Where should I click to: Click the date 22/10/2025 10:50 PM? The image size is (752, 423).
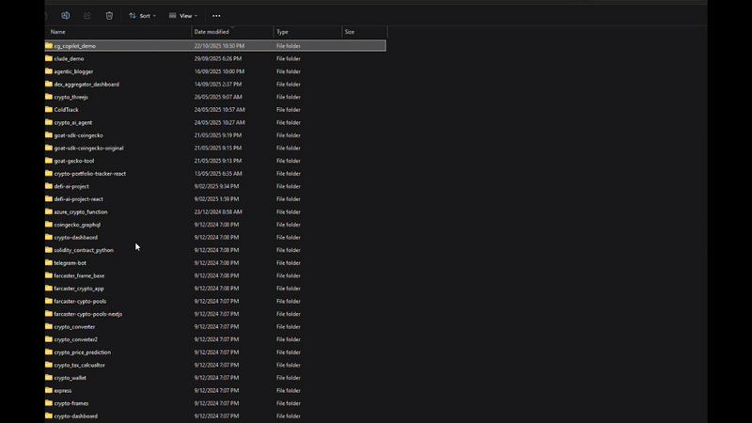click(219, 46)
